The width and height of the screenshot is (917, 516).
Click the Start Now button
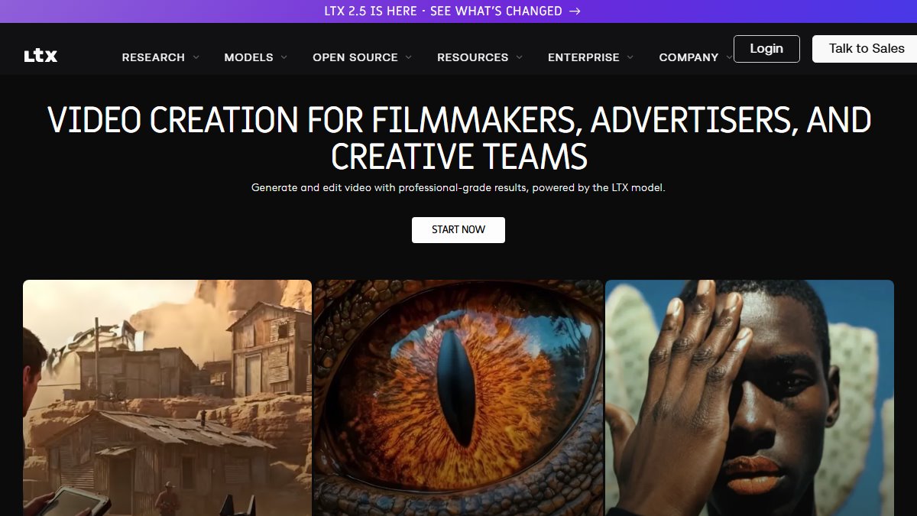click(458, 230)
